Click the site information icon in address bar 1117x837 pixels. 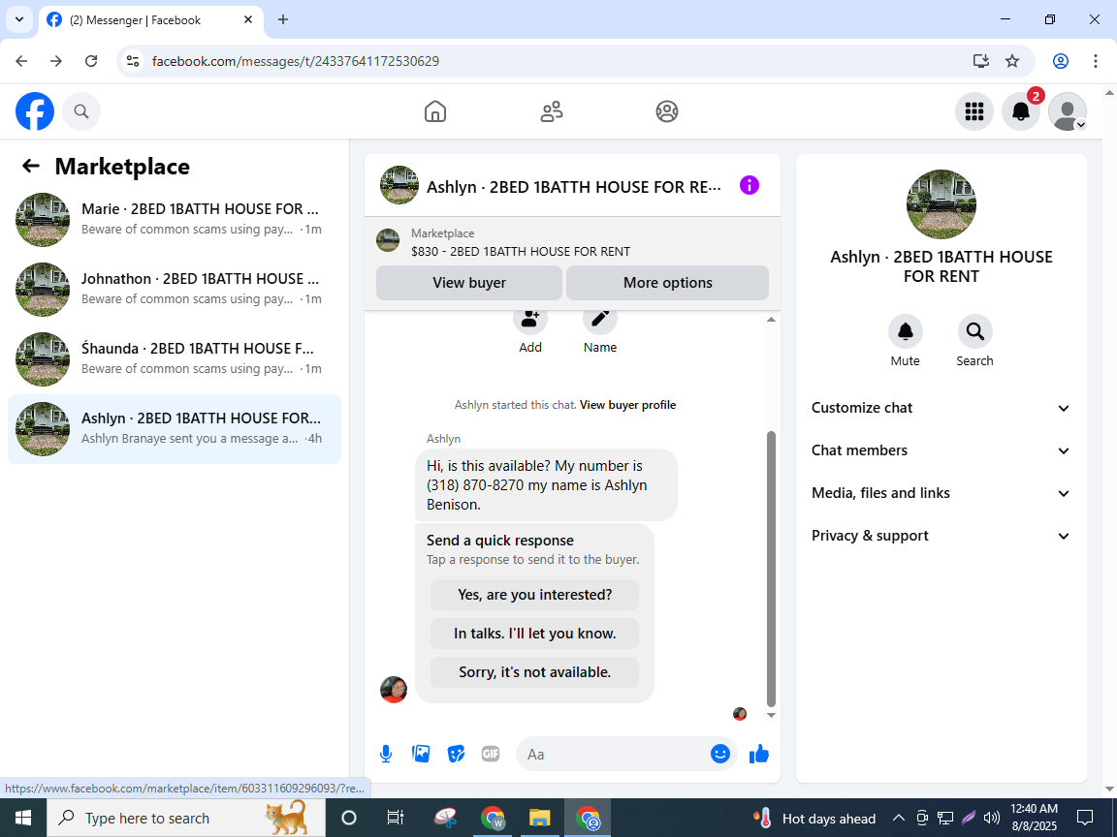tap(133, 61)
